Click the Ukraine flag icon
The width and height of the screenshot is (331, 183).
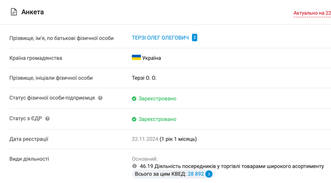click(x=136, y=58)
